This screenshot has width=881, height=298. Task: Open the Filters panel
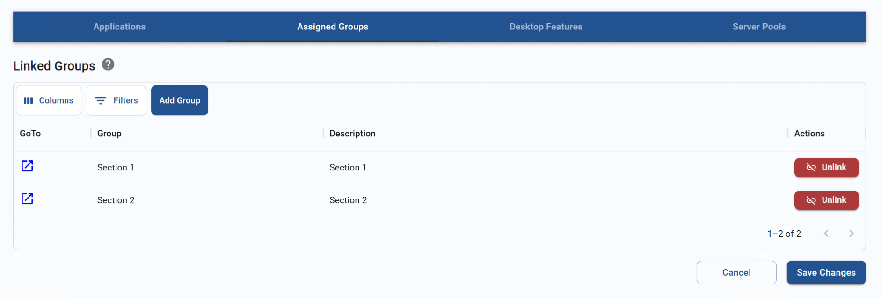[116, 100]
